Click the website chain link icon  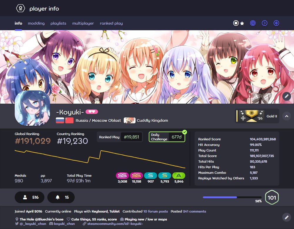(x=85, y=224)
